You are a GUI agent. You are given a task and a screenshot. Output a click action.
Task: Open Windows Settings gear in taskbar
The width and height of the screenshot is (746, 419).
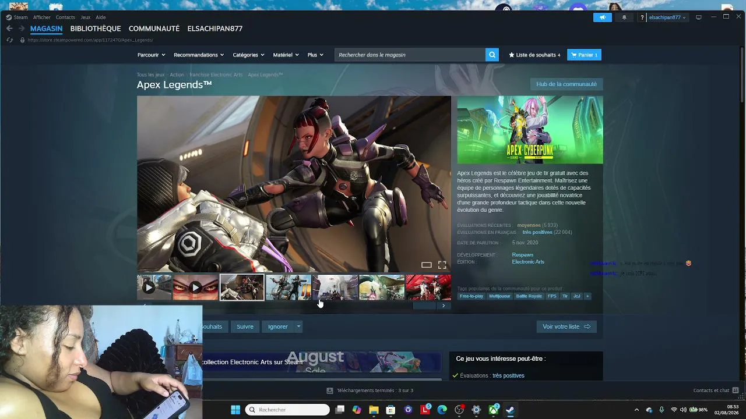476,410
